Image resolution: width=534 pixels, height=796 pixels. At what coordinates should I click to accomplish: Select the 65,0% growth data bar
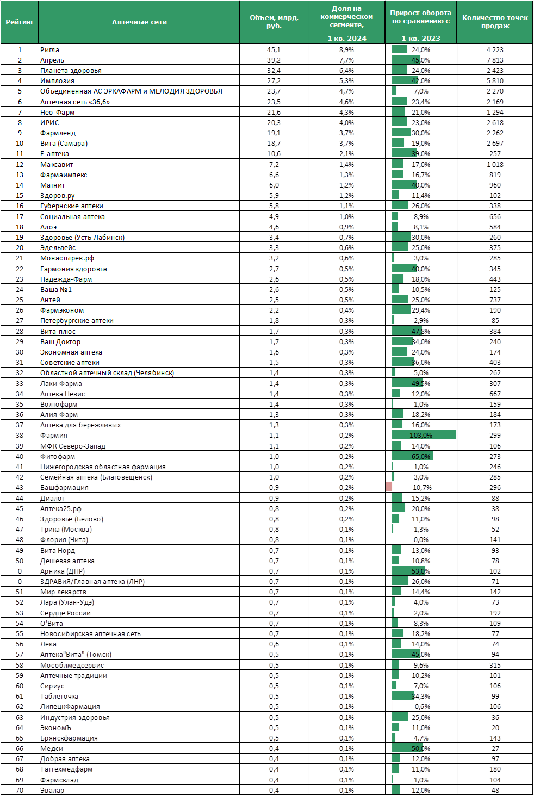coord(413,456)
